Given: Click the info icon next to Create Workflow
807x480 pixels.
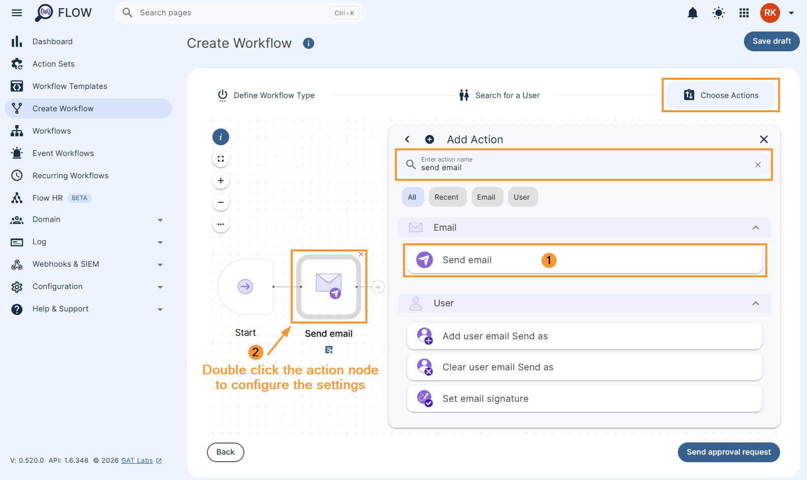Looking at the screenshot, I should [x=308, y=43].
